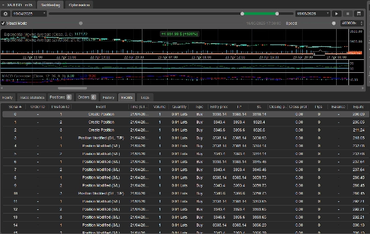The image size is (370, 234).
Task: Click the visual mode progress slider handle
Action: [x=81, y=23]
